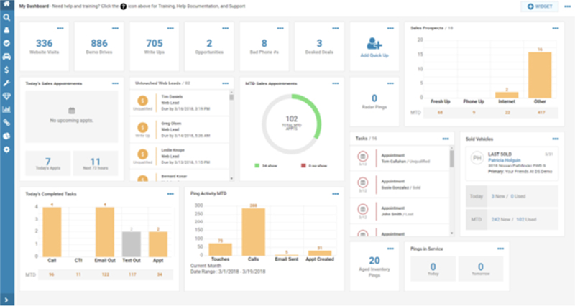The width and height of the screenshot is (575, 306).
Task: Open 336 Website Visits count
Action: coord(45,43)
